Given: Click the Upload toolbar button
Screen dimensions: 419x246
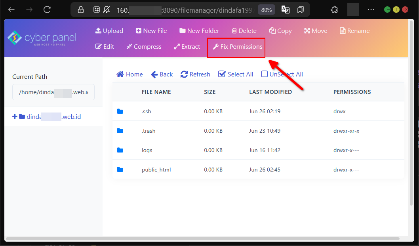Looking at the screenshot, I should click(x=109, y=31).
